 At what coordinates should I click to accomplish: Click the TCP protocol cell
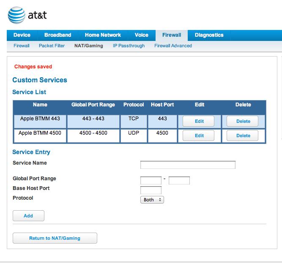point(134,122)
